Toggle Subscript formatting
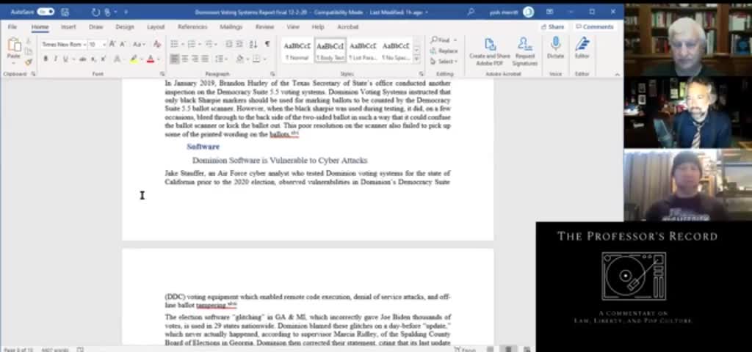The height and width of the screenshot is (352, 752). click(93, 59)
